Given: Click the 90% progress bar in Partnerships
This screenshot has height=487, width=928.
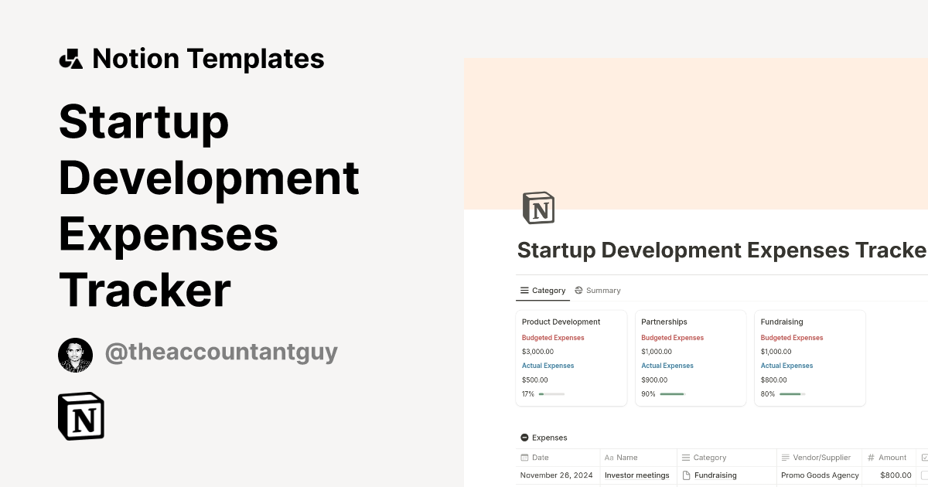Looking at the screenshot, I should click(672, 394).
